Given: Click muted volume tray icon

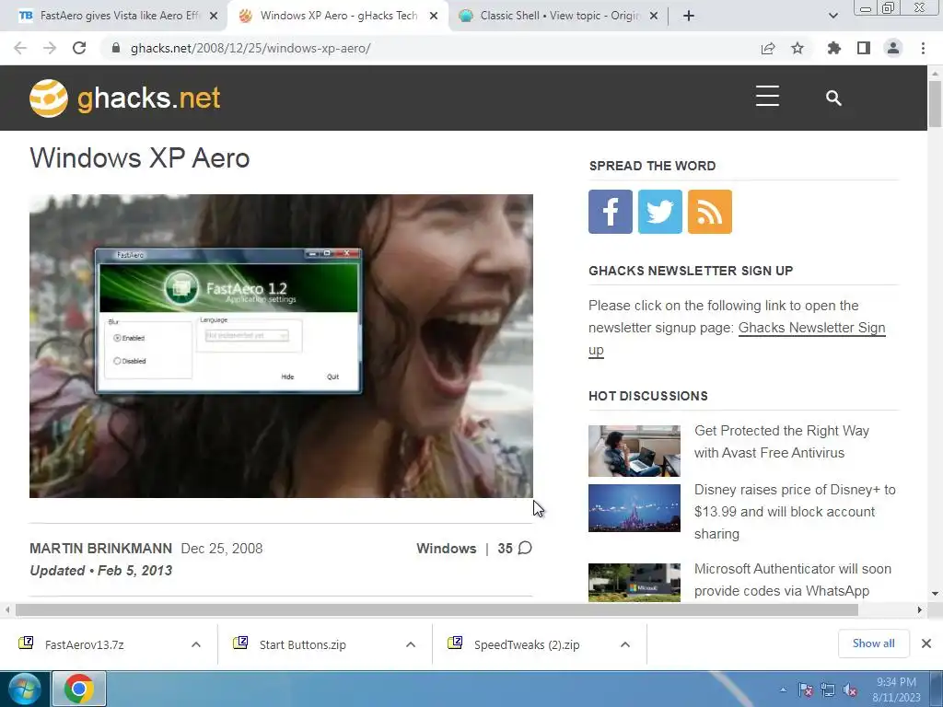Looking at the screenshot, I should tap(850, 690).
